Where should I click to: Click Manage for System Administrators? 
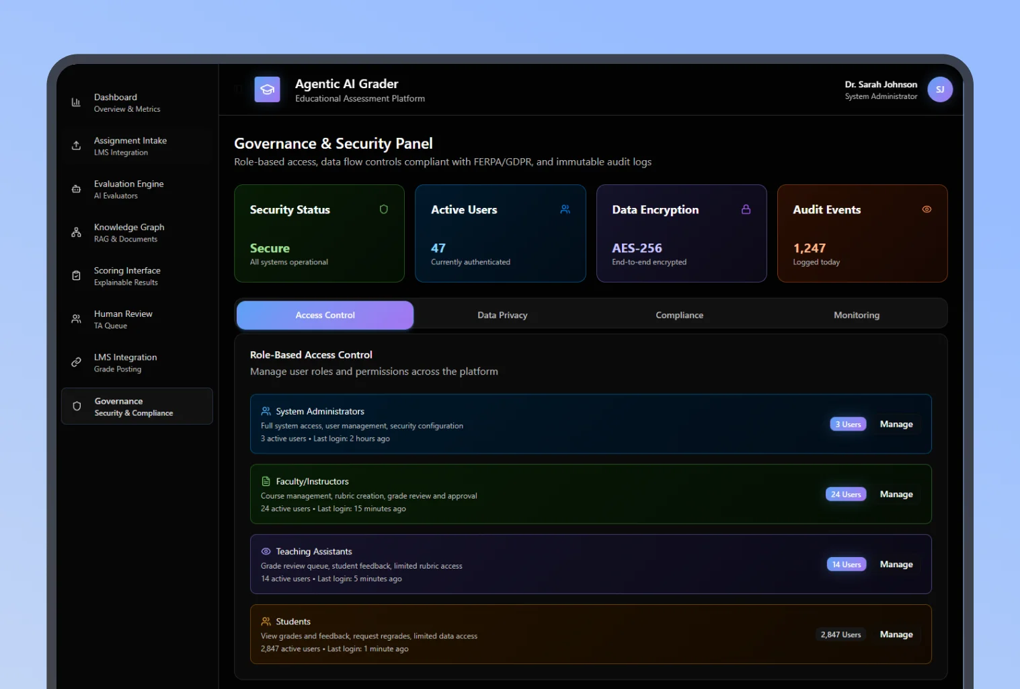(x=896, y=424)
